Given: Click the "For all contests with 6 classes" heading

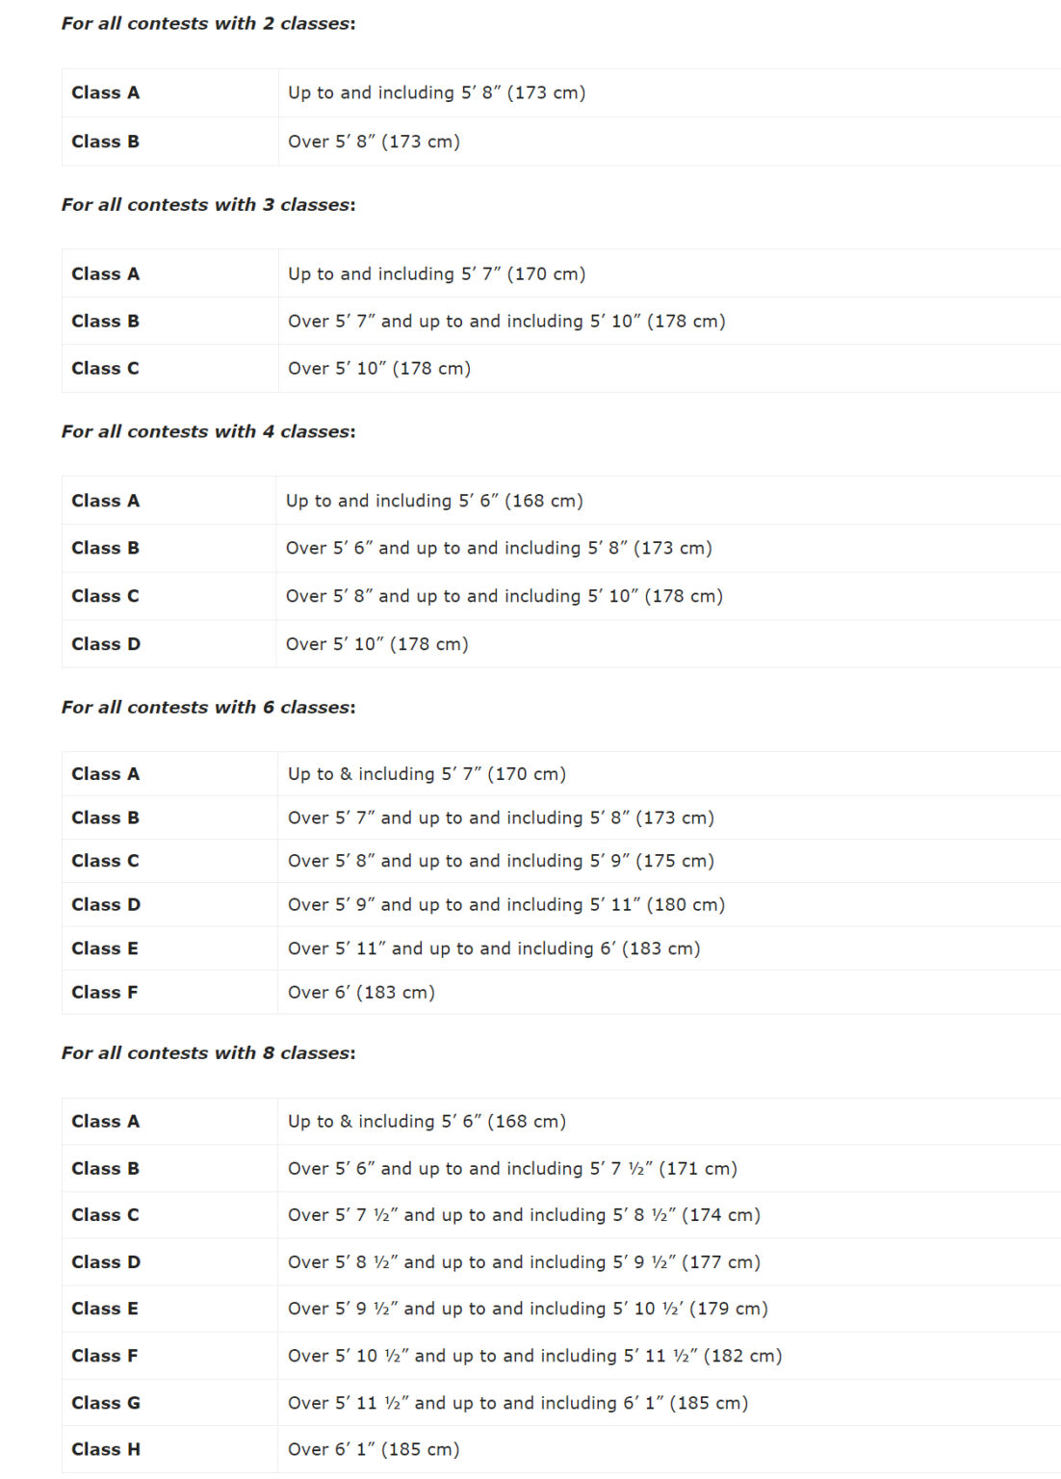Looking at the screenshot, I should pos(208,708).
